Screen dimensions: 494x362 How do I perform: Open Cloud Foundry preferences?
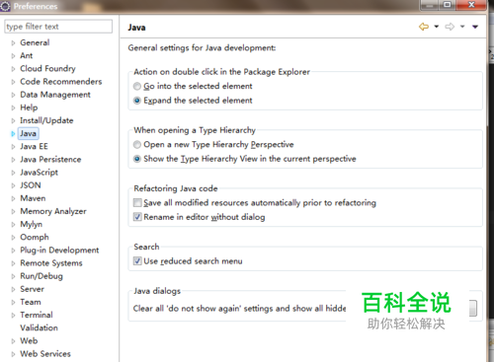click(47, 68)
